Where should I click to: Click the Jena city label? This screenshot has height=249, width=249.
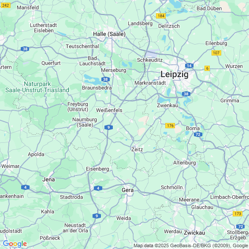tap(48, 179)
